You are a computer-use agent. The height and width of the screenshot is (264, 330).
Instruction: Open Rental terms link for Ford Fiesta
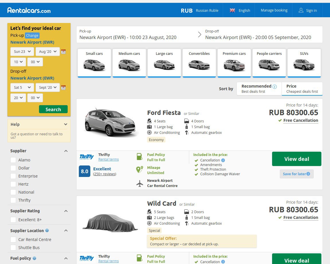(108, 159)
